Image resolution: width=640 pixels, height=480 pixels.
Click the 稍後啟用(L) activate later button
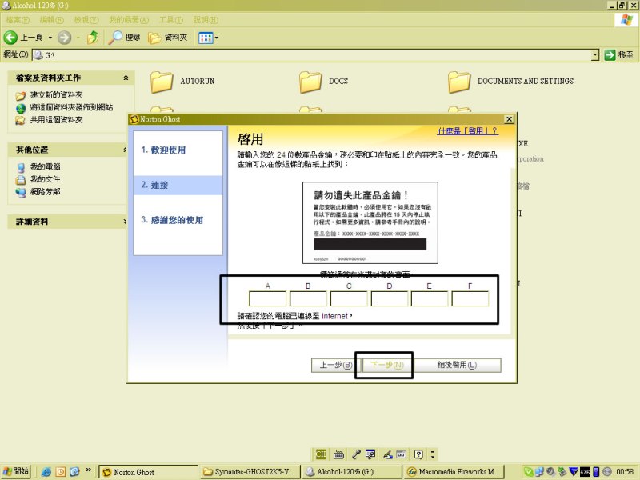click(x=457, y=365)
